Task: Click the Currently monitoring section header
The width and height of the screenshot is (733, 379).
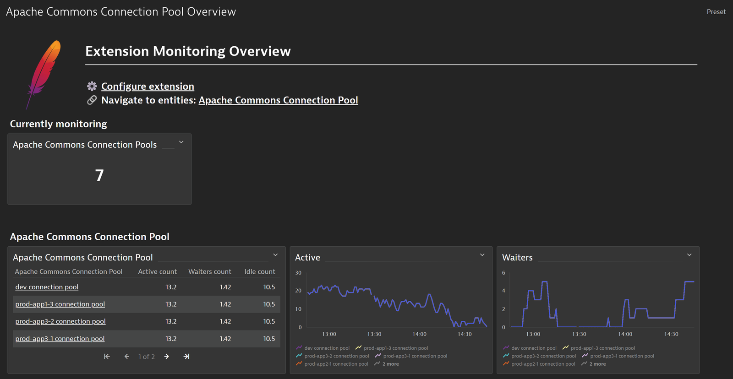Action: [x=59, y=124]
